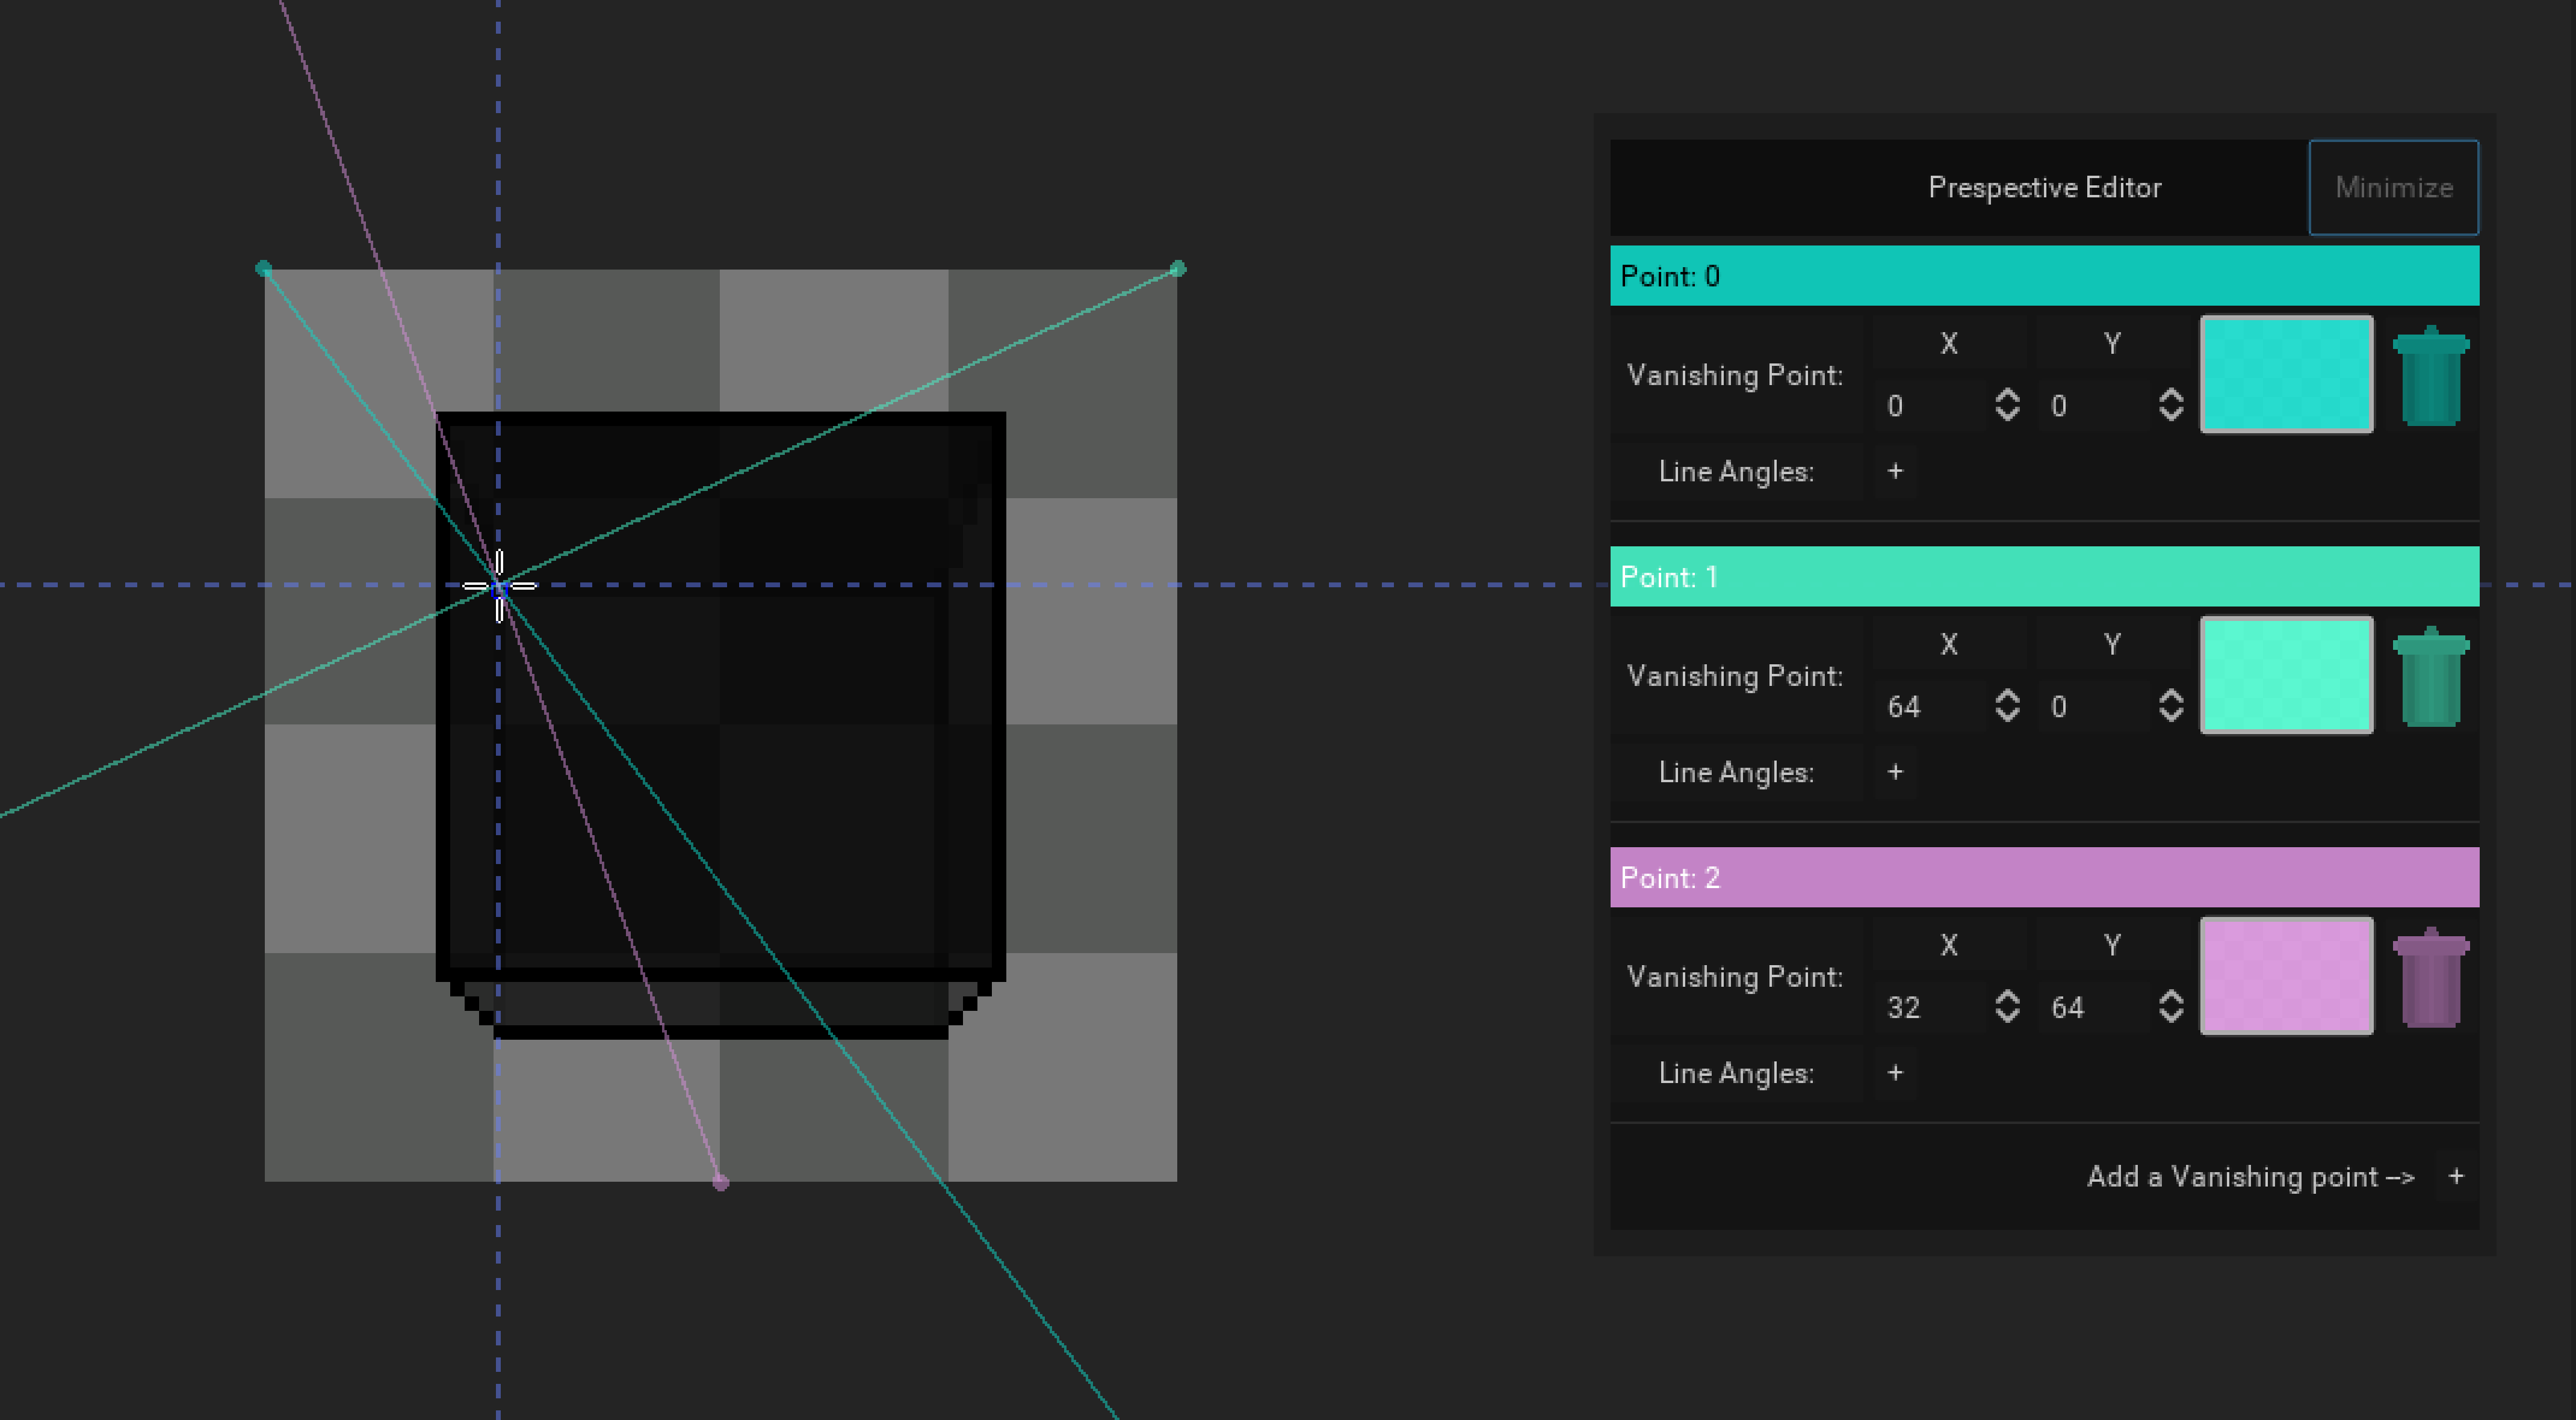This screenshot has width=2576, height=1420.
Task: Select the purple vanishing point handle on canvas
Action: coord(720,1182)
